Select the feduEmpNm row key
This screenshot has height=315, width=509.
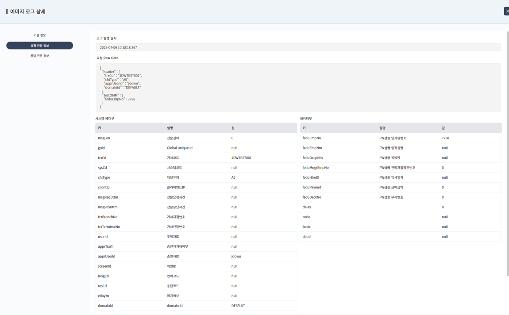[312, 148]
